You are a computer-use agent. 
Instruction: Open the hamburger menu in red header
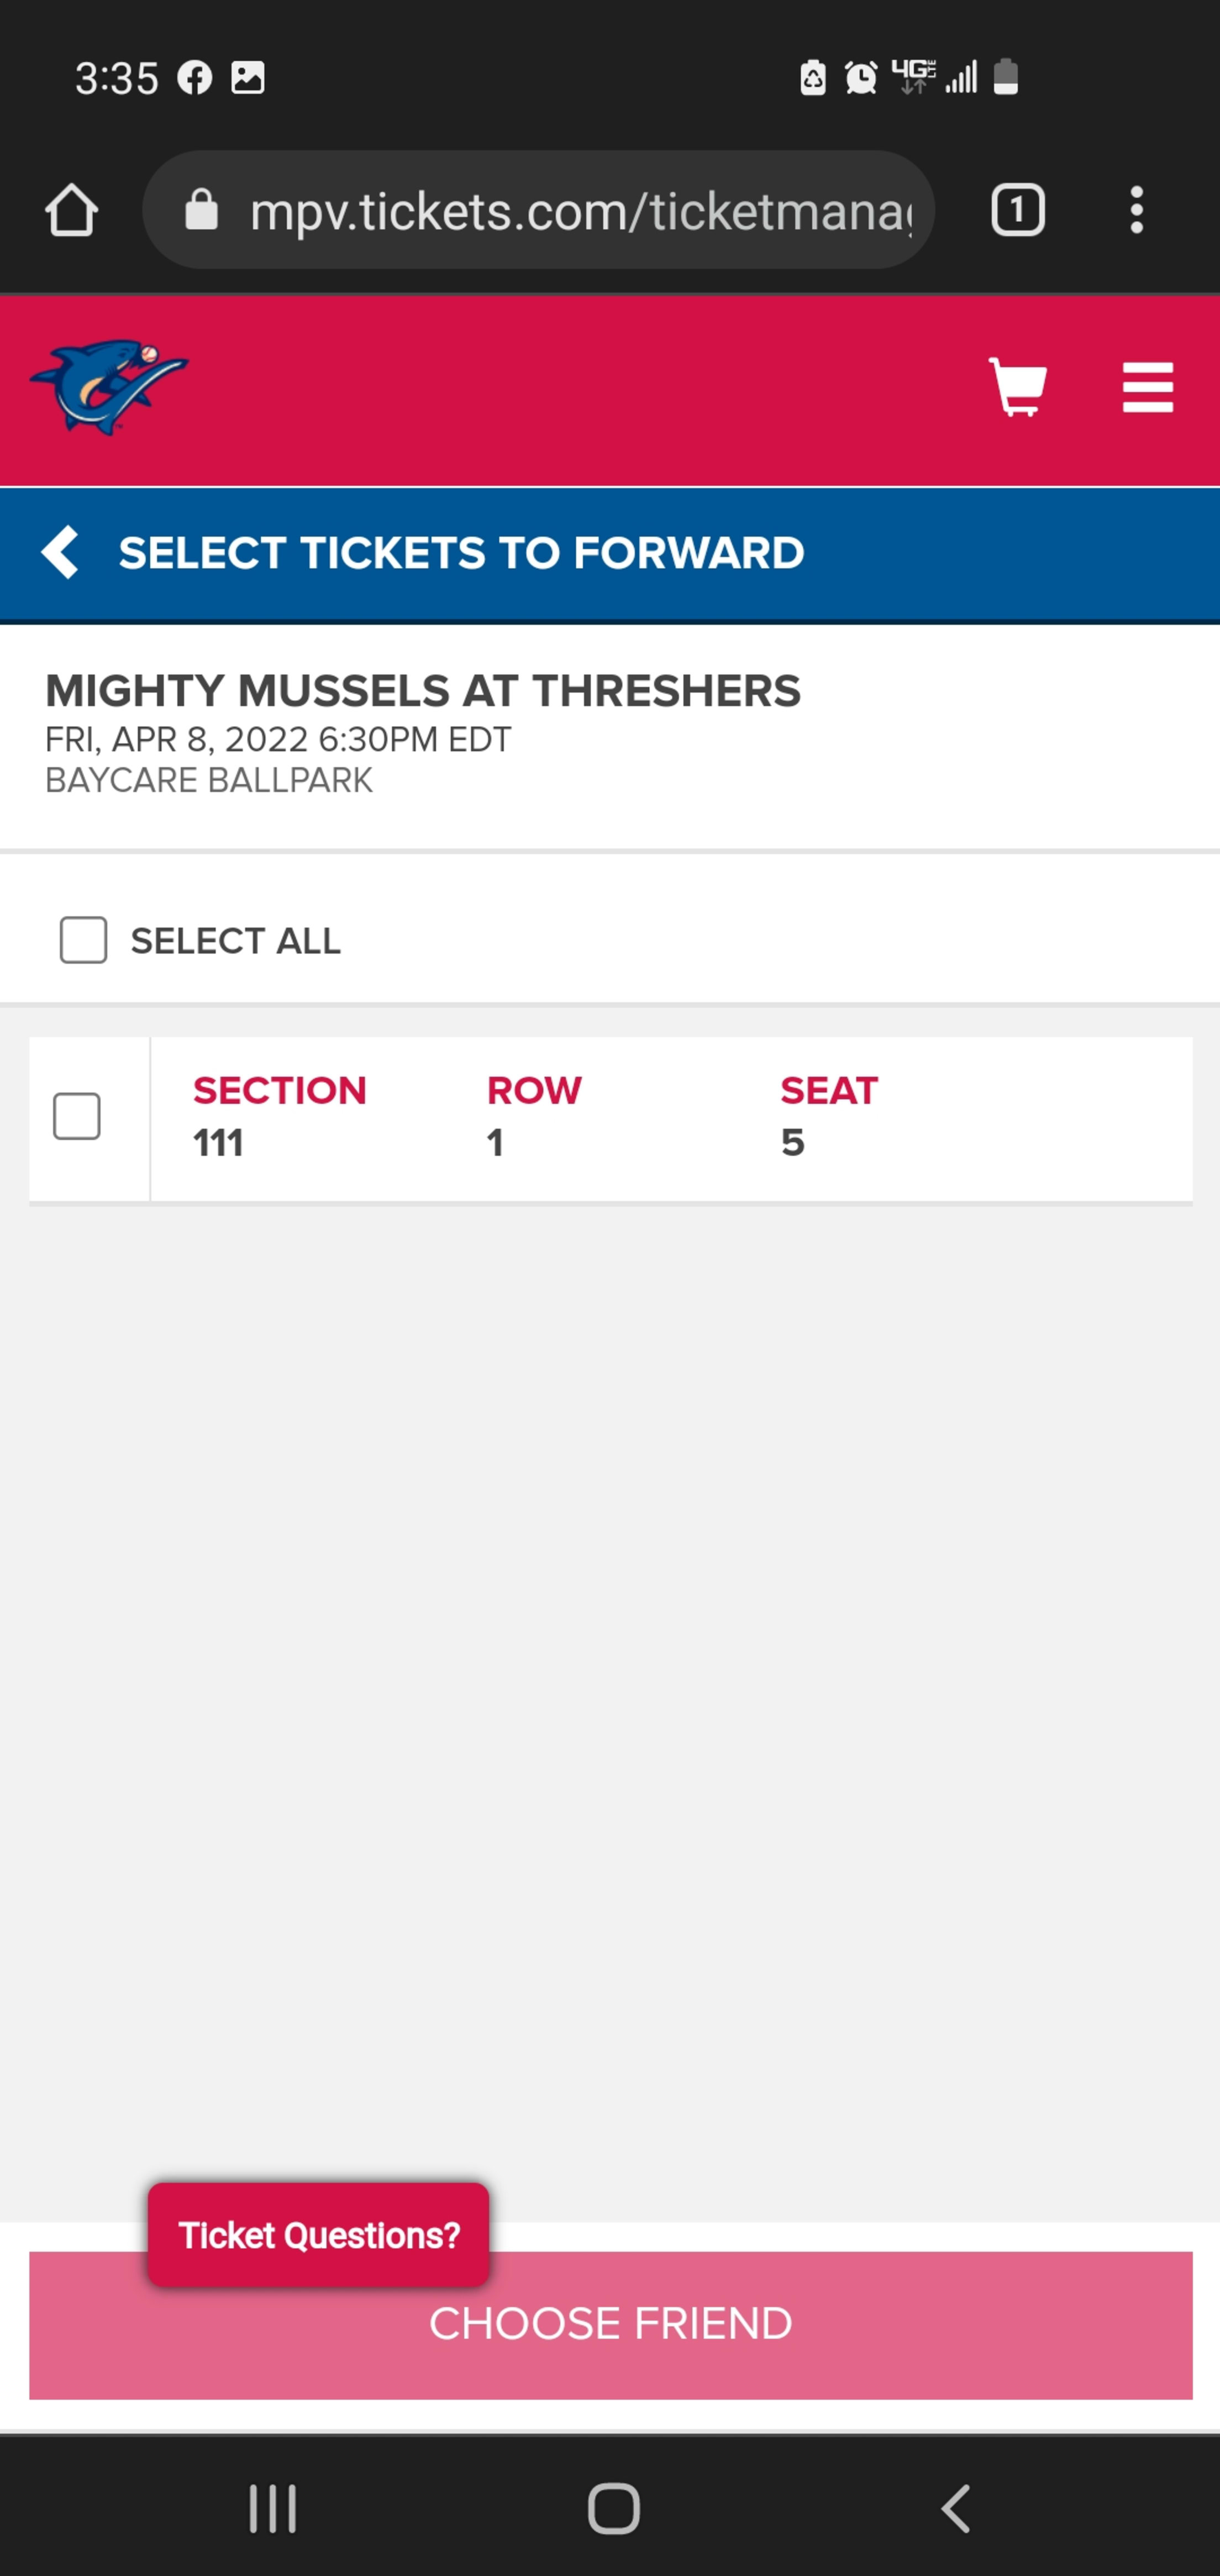pos(1147,387)
